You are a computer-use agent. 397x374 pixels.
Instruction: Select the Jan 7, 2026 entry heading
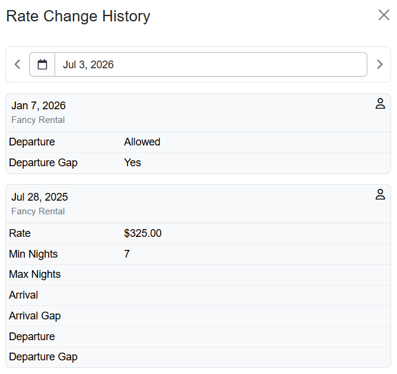tap(39, 106)
